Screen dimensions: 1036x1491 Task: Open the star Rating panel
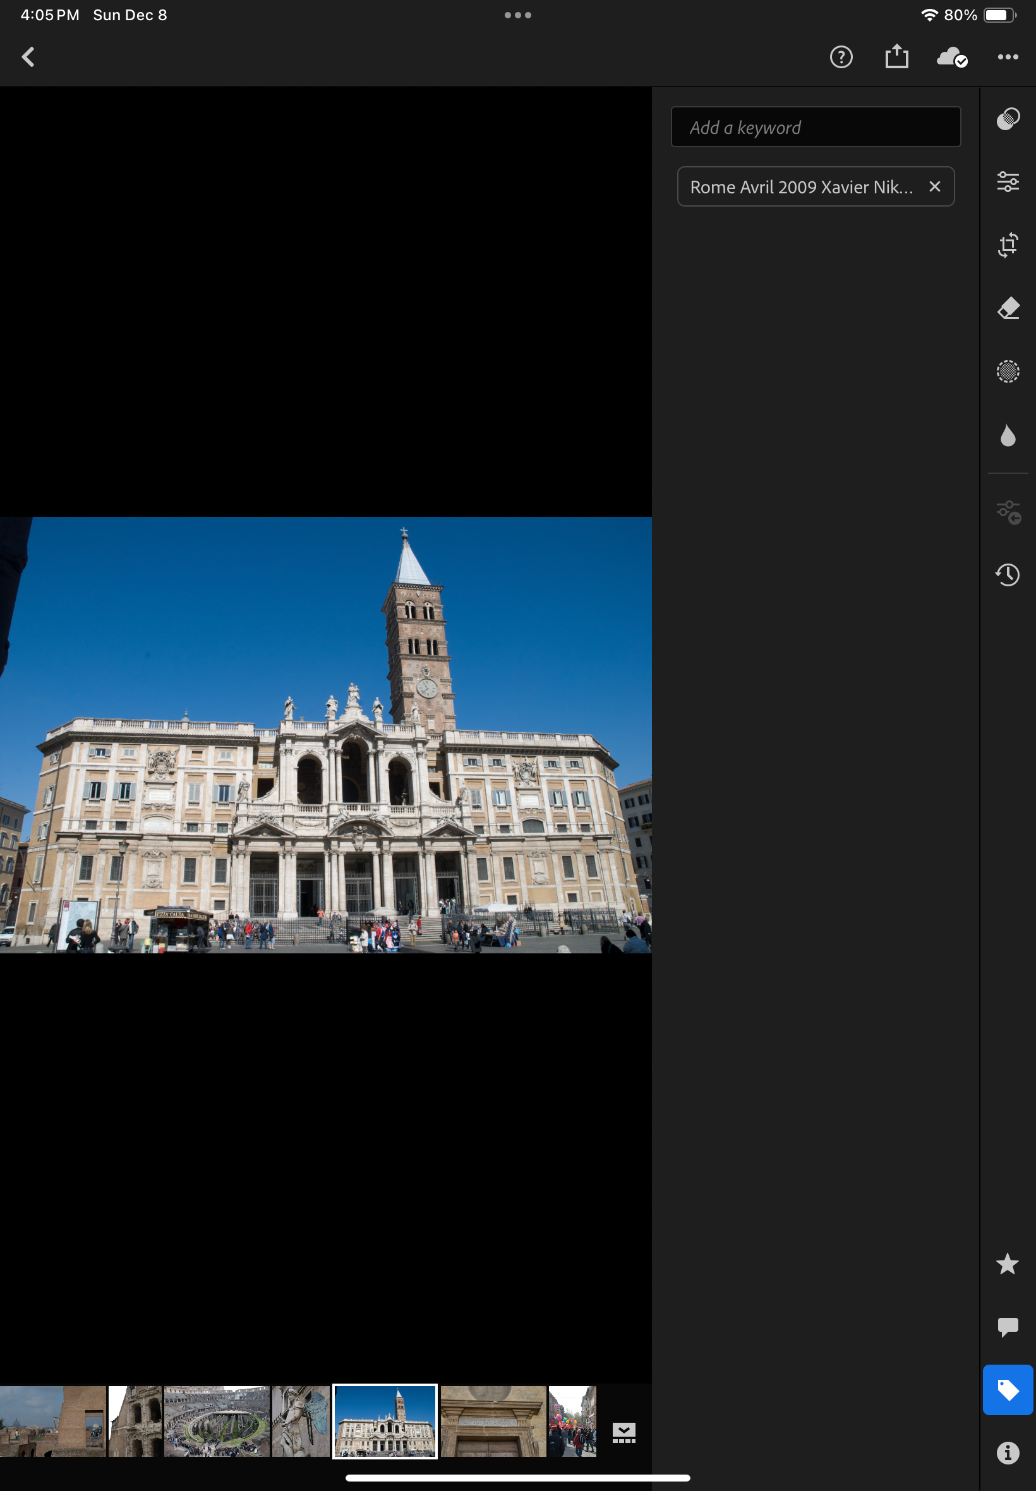click(1008, 1263)
